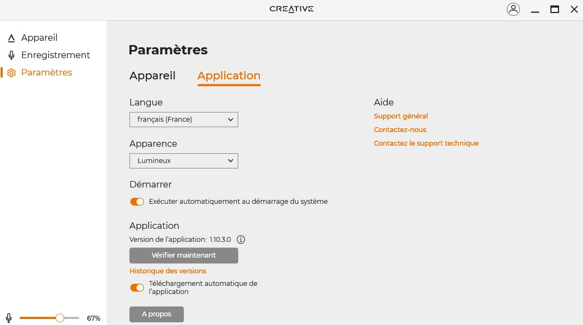Click the microphone icon beside volume slider
583x325 pixels.
[x=9, y=318]
